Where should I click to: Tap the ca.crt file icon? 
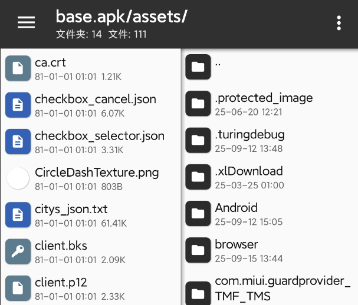click(x=18, y=68)
